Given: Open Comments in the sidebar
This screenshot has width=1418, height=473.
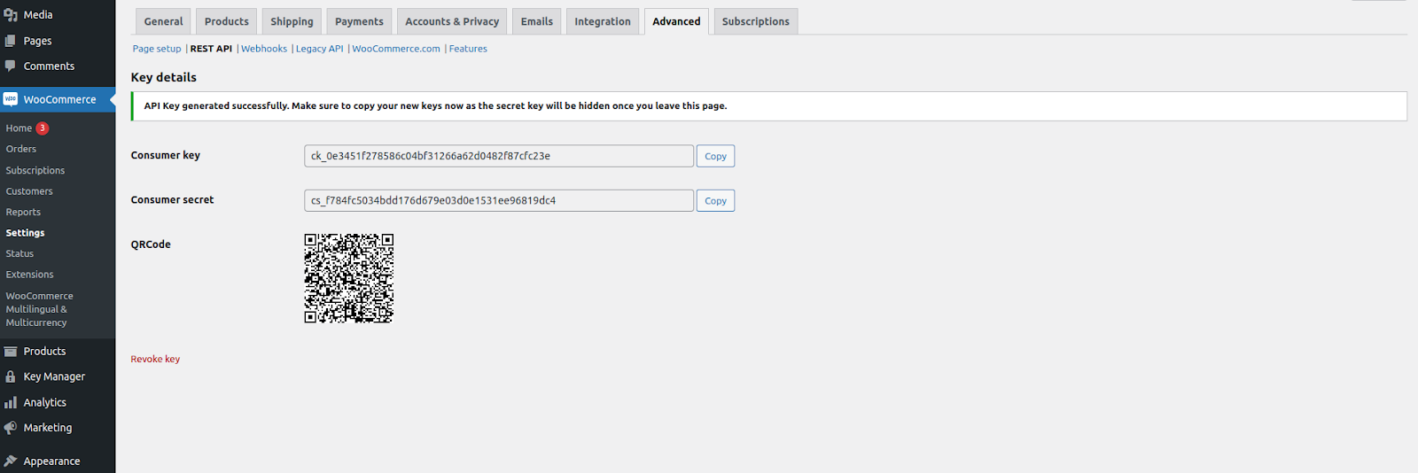Looking at the screenshot, I should tap(49, 66).
